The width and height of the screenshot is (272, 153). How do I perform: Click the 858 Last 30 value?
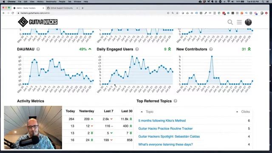point(130,140)
